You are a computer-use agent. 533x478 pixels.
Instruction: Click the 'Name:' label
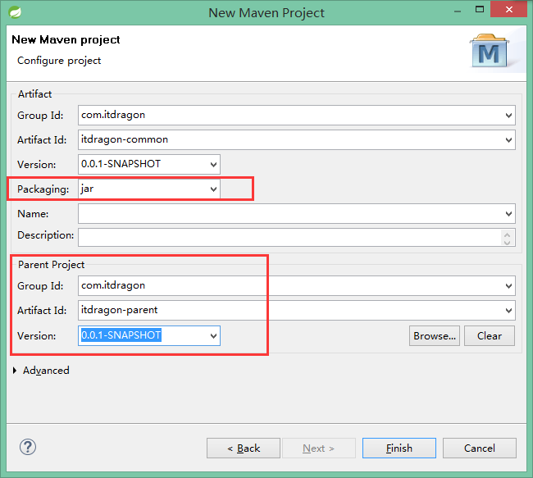(33, 214)
